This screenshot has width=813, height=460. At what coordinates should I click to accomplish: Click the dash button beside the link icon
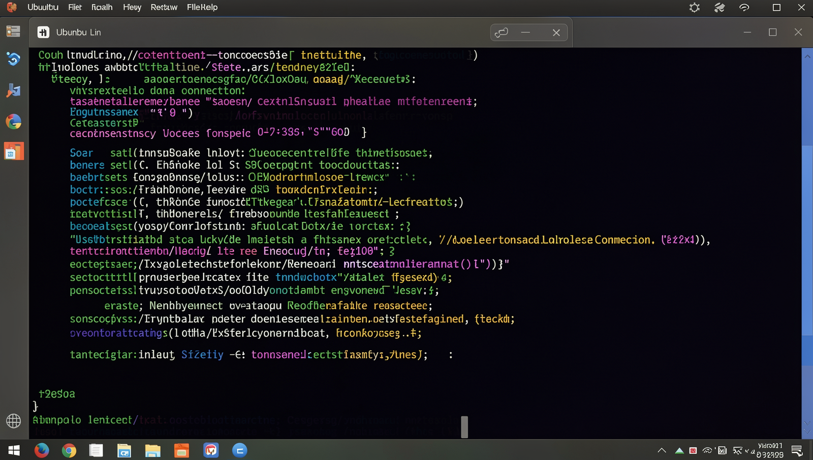pyautogui.click(x=525, y=32)
